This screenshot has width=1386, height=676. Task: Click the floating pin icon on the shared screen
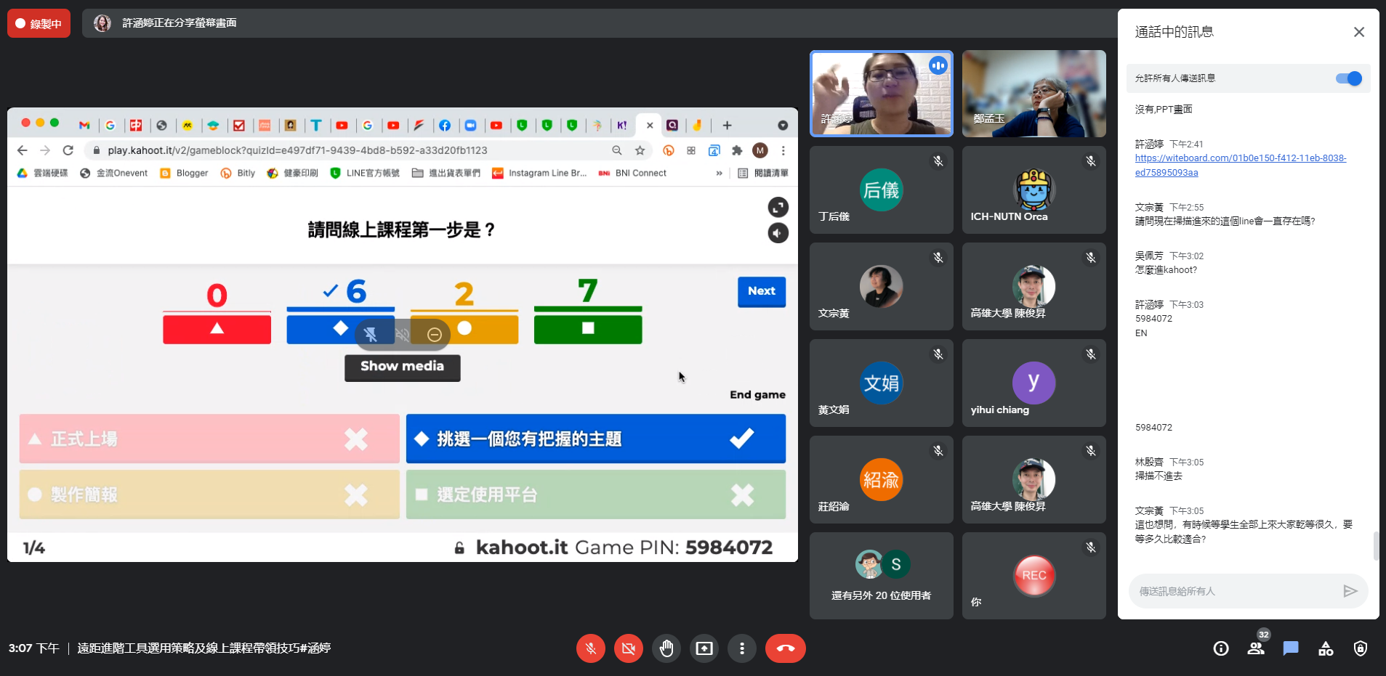point(371,334)
